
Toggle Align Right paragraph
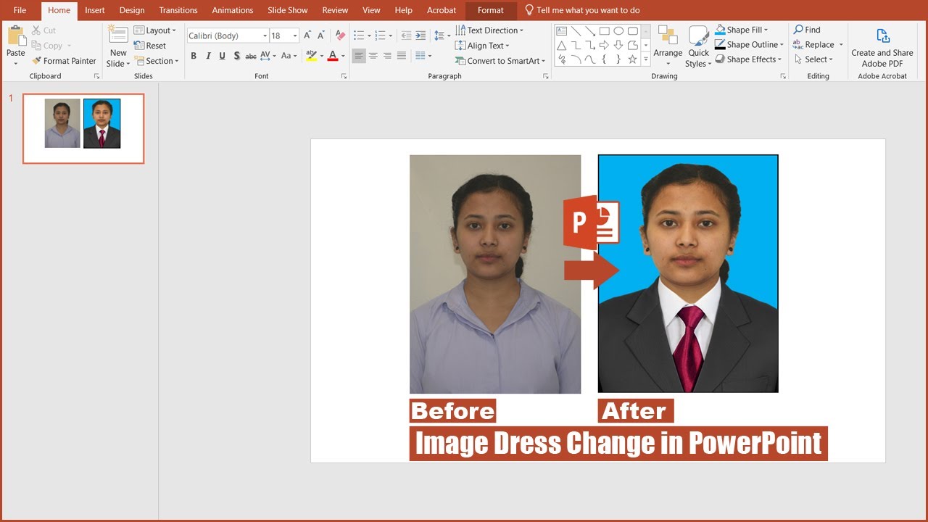[x=387, y=56]
